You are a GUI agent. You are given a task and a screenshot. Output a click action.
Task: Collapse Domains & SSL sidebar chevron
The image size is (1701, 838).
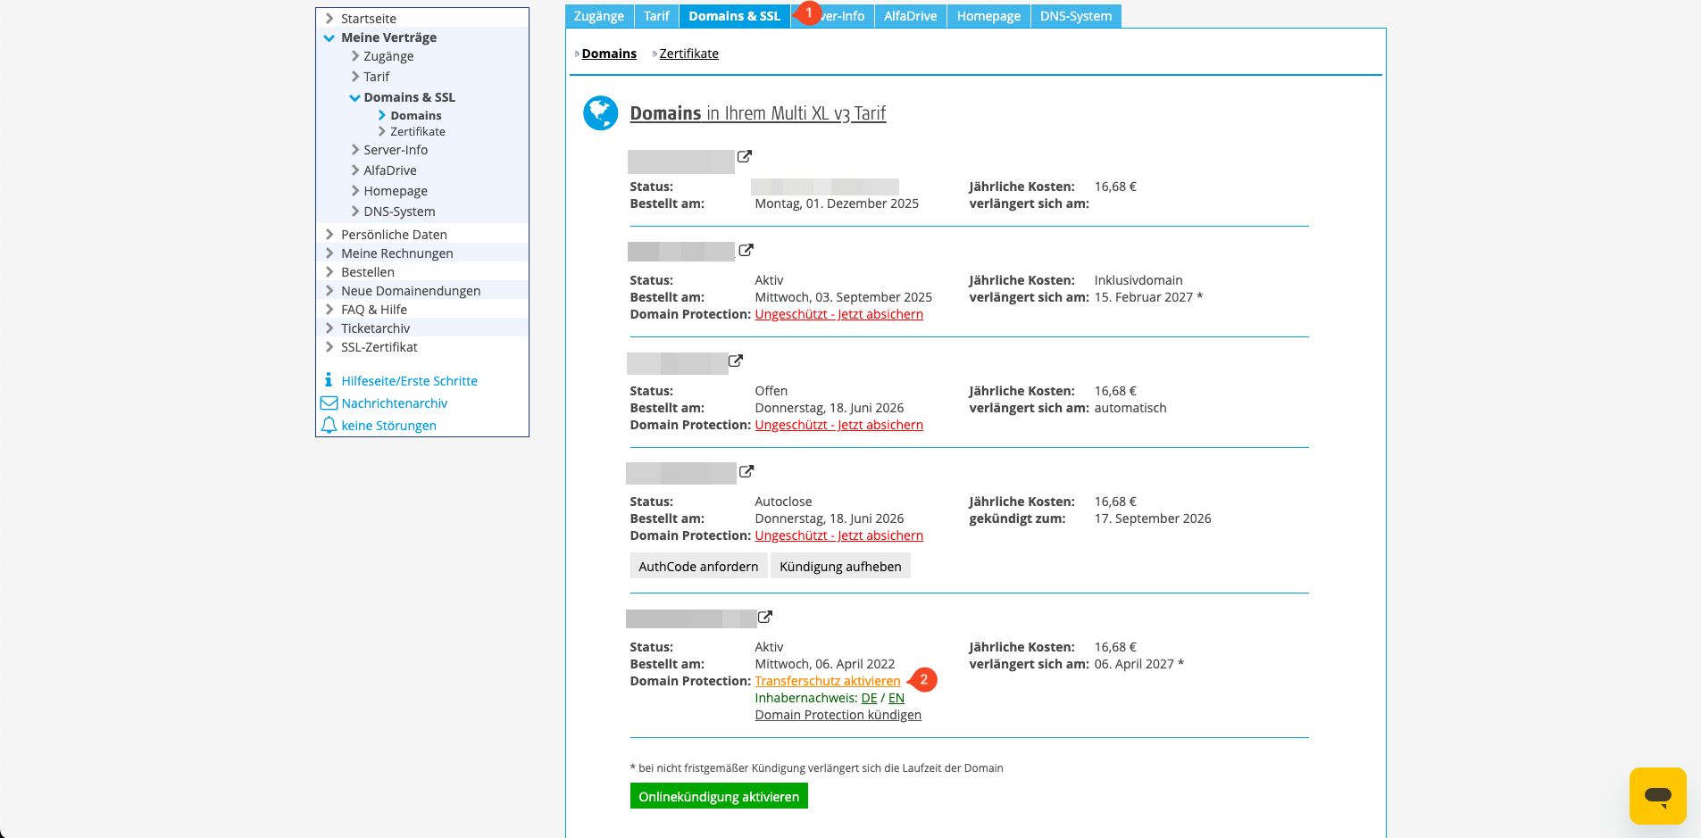pyautogui.click(x=354, y=97)
